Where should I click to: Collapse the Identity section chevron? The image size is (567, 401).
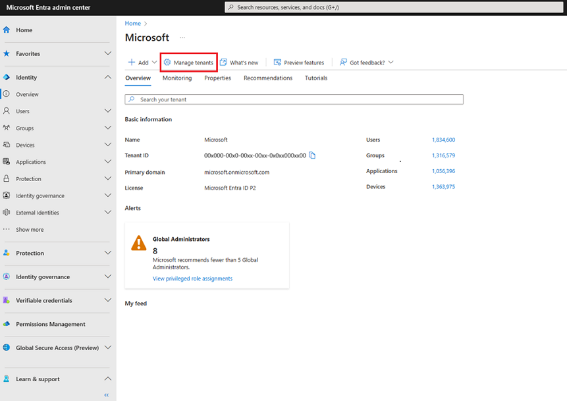pos(108,77)
